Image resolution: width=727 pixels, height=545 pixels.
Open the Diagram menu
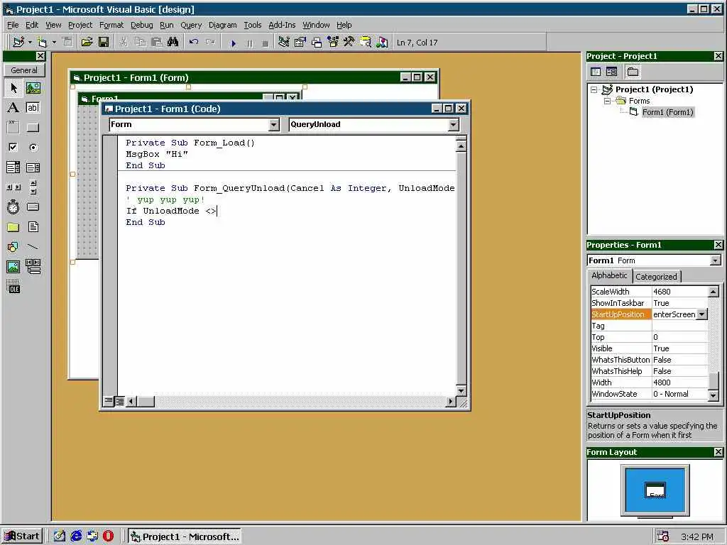[x=222, y=25]
